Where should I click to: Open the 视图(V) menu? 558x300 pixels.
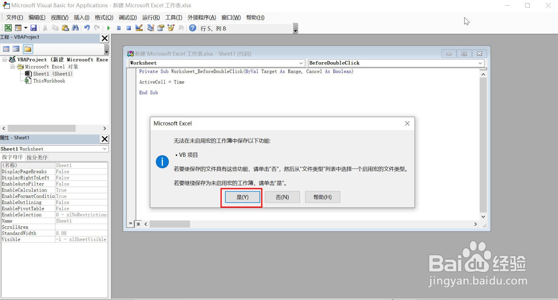[59, 17]
